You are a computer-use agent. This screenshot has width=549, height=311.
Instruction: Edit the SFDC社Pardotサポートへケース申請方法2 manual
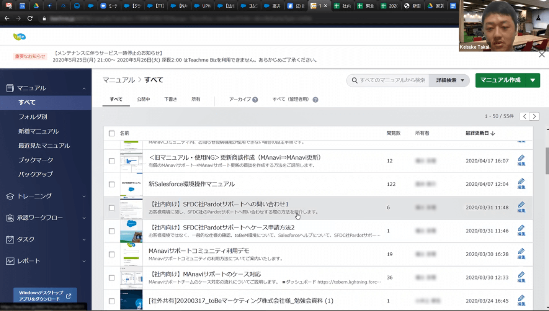point(521,231)
